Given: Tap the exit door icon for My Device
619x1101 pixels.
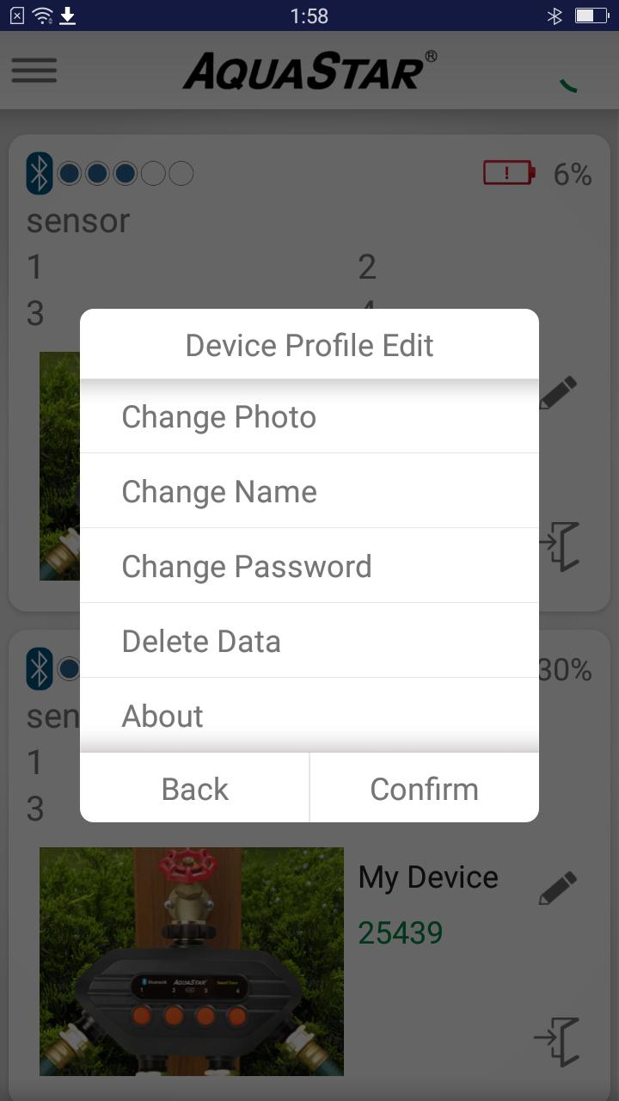Looking at the screenshot, I should 557,1041.
